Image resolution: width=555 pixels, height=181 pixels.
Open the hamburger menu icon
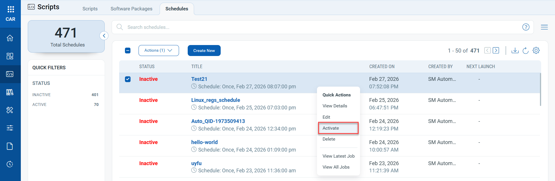point(544,27)
